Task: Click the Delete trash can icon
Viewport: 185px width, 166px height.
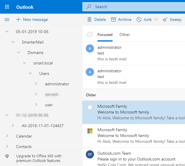Action: [x=89, y=19]
